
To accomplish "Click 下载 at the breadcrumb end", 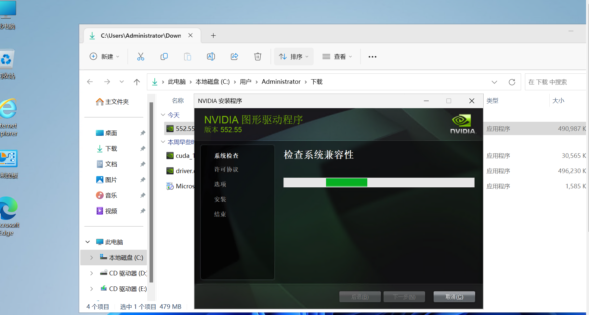I will pos(317,82).
